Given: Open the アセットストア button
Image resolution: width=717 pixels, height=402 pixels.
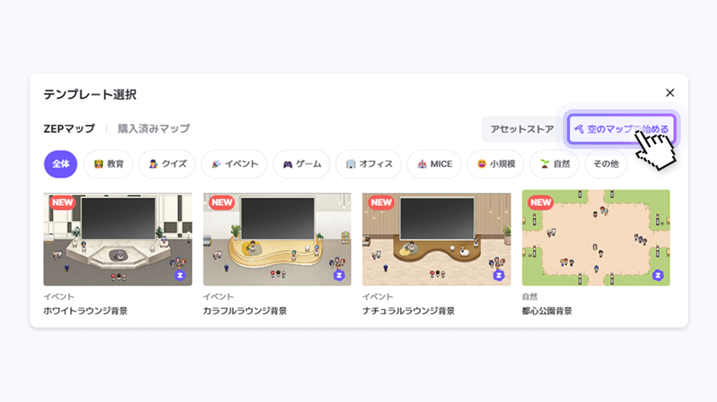Looking at the screenshot, I should [x=521, y=129].
